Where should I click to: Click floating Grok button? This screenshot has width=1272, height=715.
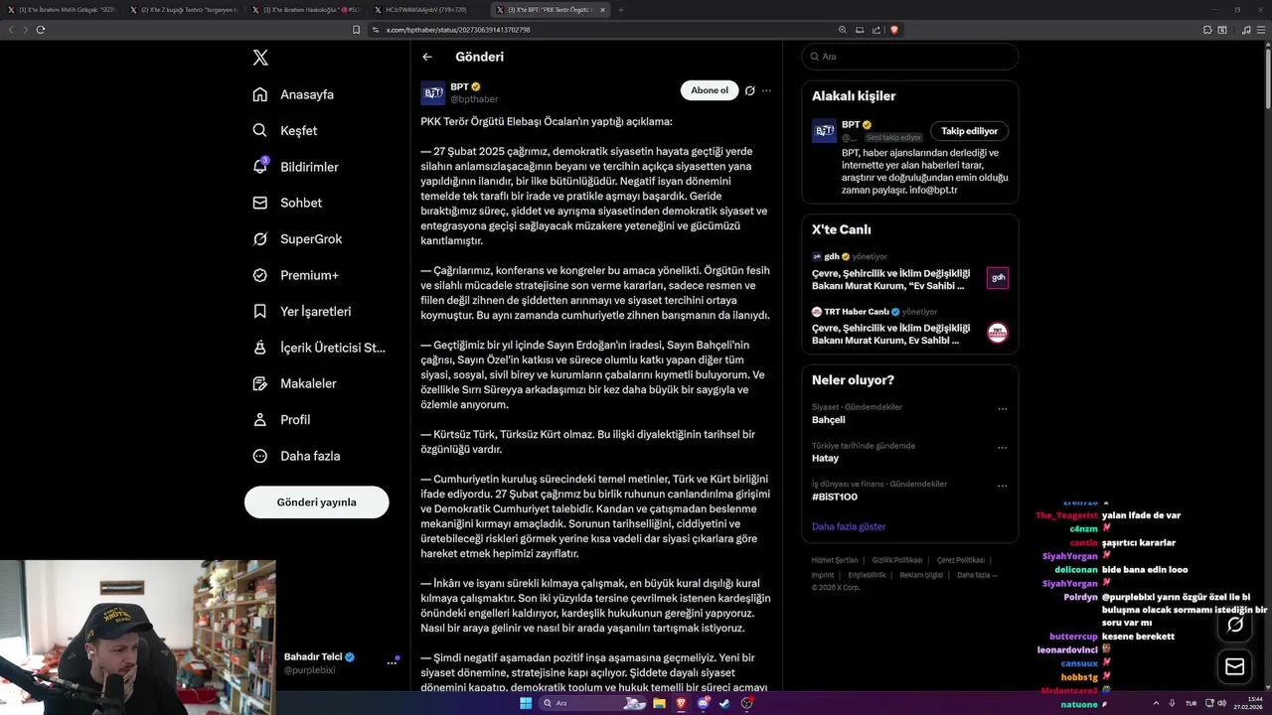(1235, 625)
